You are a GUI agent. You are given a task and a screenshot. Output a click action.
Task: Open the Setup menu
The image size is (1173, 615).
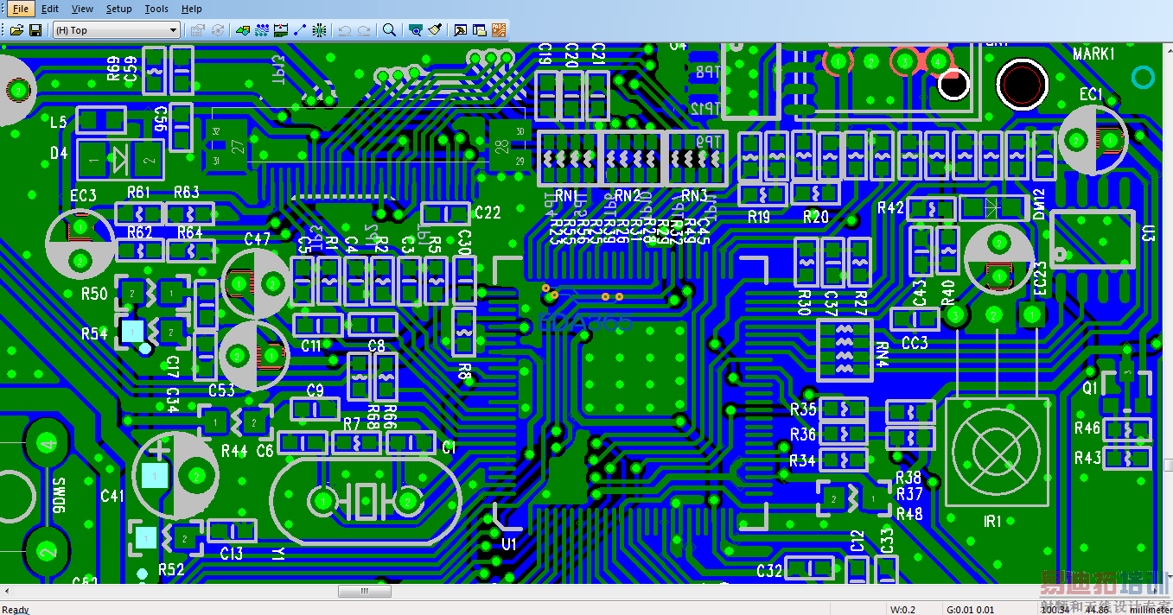[x=119, y=9]
